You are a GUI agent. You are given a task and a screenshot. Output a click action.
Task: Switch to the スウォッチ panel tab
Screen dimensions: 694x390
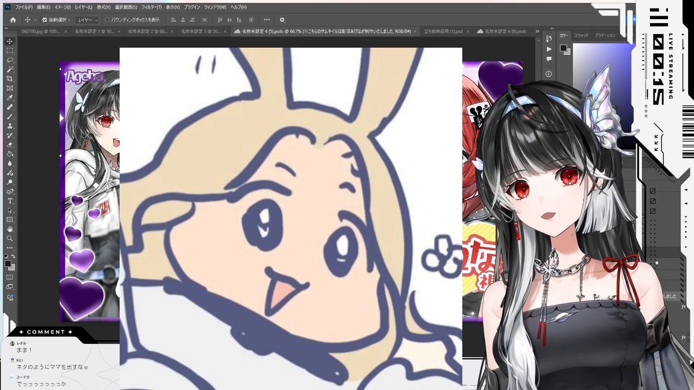pos(581,35)
